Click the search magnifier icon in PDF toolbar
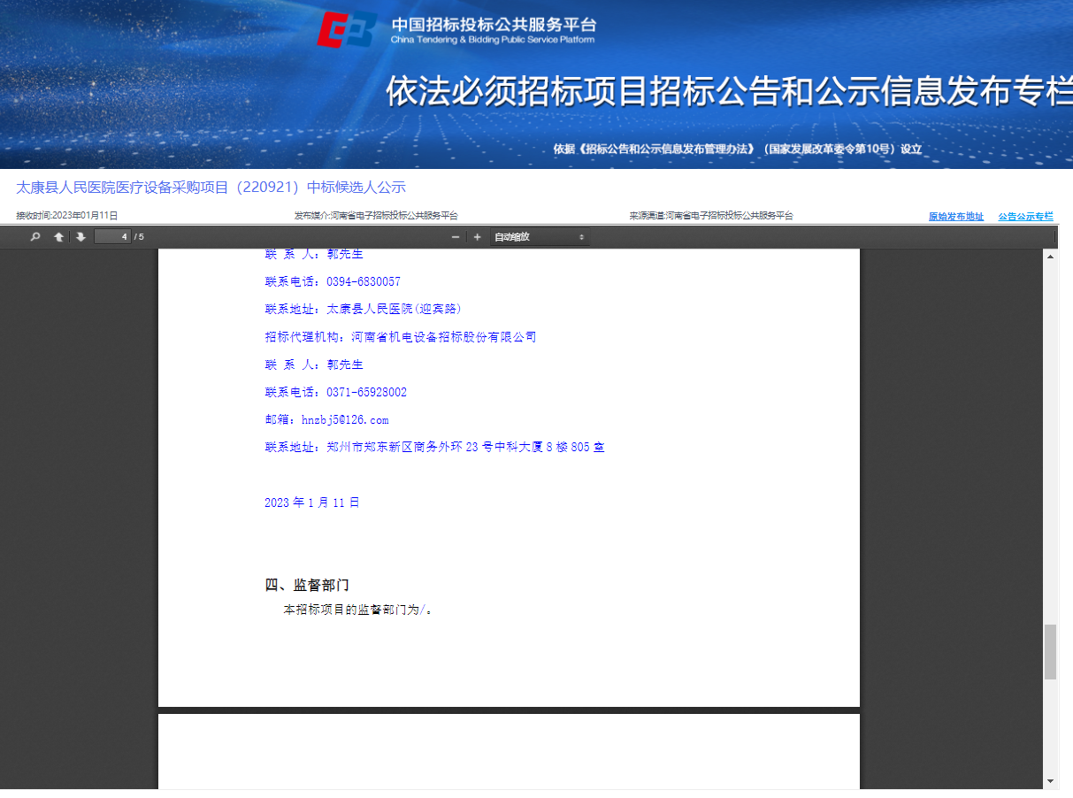 [x=35, y=237]
